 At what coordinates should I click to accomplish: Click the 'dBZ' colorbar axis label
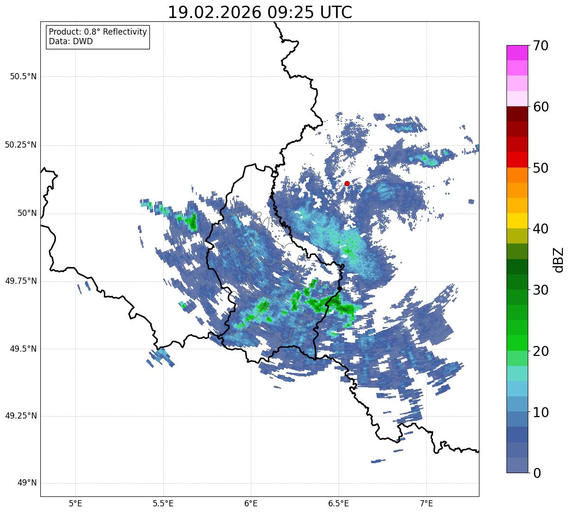pyautogui.click(x=559, y=259)
